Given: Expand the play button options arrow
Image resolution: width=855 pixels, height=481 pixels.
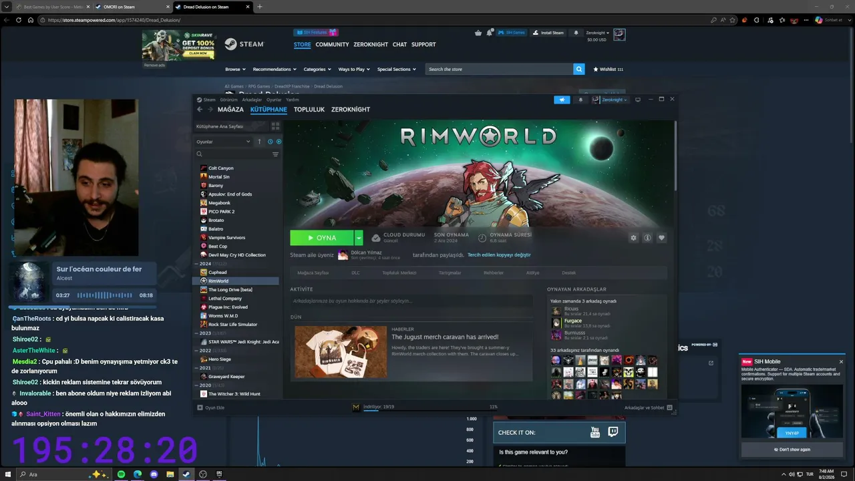Looking at the screenshot, I should (359, 238).
